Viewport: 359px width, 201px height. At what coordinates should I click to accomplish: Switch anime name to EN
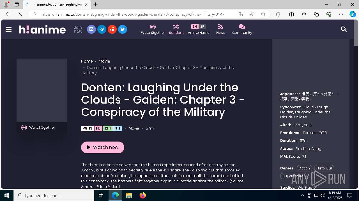click(195, 27)
